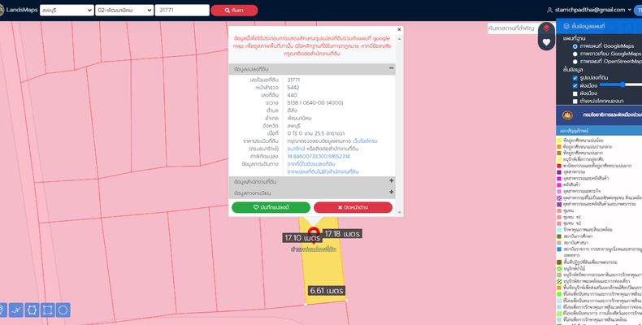Open directions from current location to parcel link
Viewport: 642px width, 325px height.
coord(311,164)
